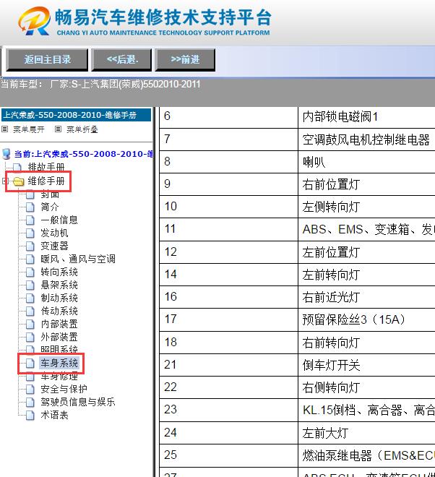Click the page icon beside 制动系统

[30, 298]
